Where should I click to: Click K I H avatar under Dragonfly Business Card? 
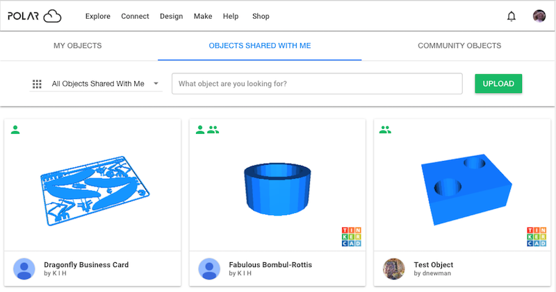click(x=24, y=269)
